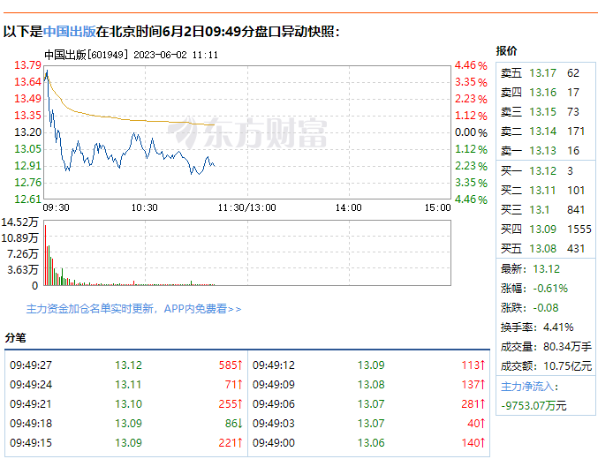Click the 86 volume with down arrow

point(234,424)
